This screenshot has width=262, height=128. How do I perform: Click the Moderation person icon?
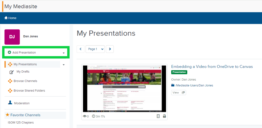pos(10,103)
